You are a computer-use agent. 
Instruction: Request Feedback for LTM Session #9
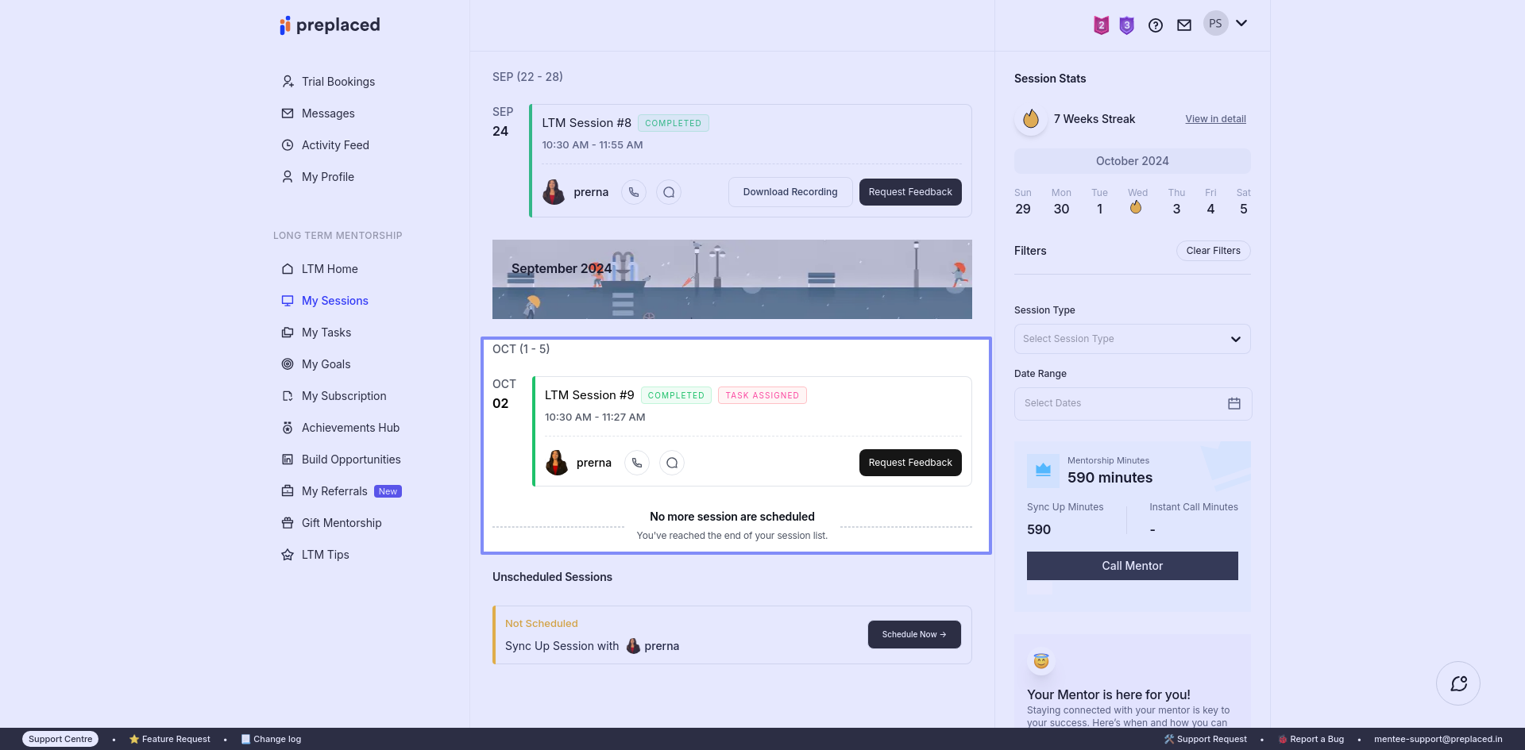click(910, 463)
